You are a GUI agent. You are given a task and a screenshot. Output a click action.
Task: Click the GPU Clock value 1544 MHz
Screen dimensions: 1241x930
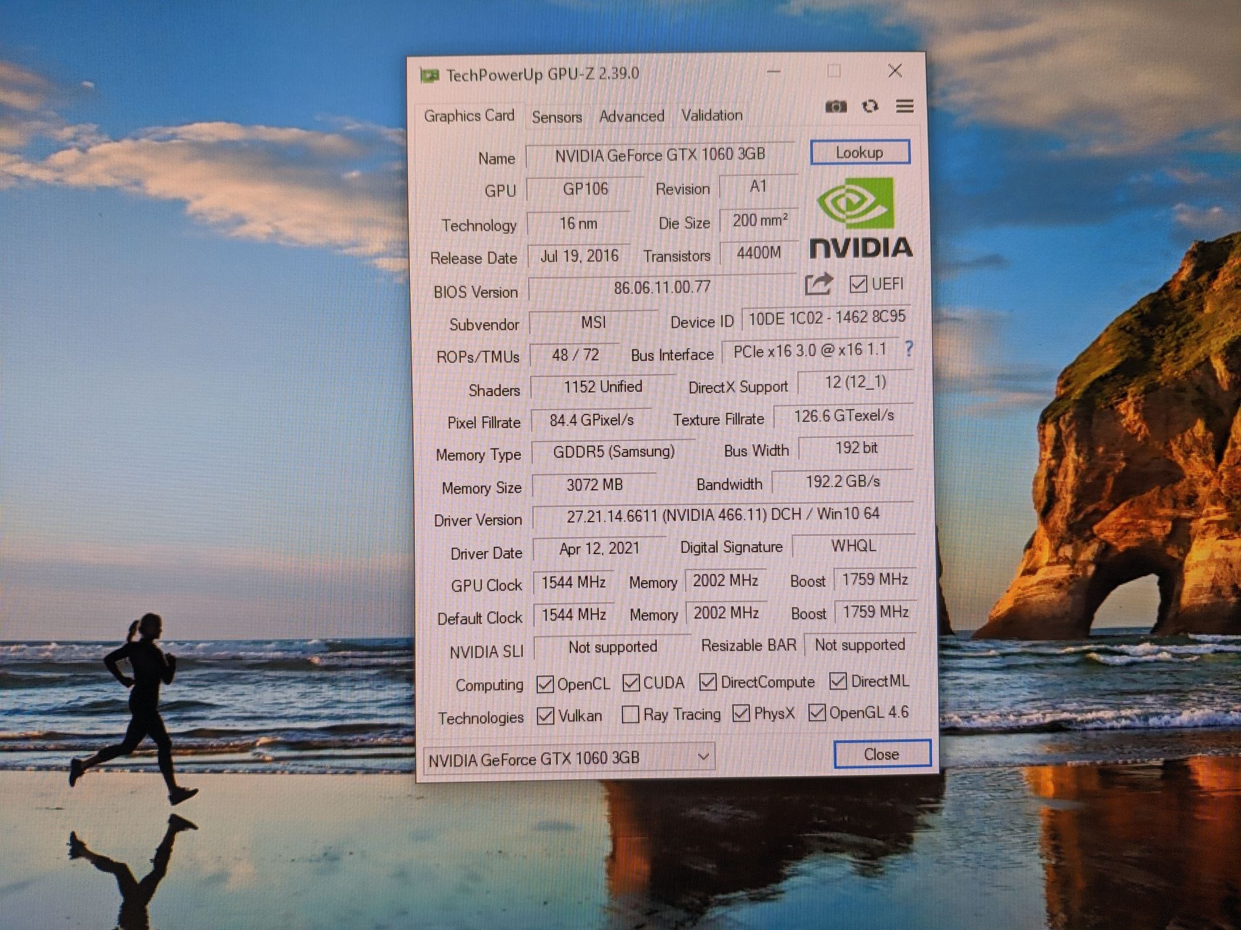click(x=573, y=582)
